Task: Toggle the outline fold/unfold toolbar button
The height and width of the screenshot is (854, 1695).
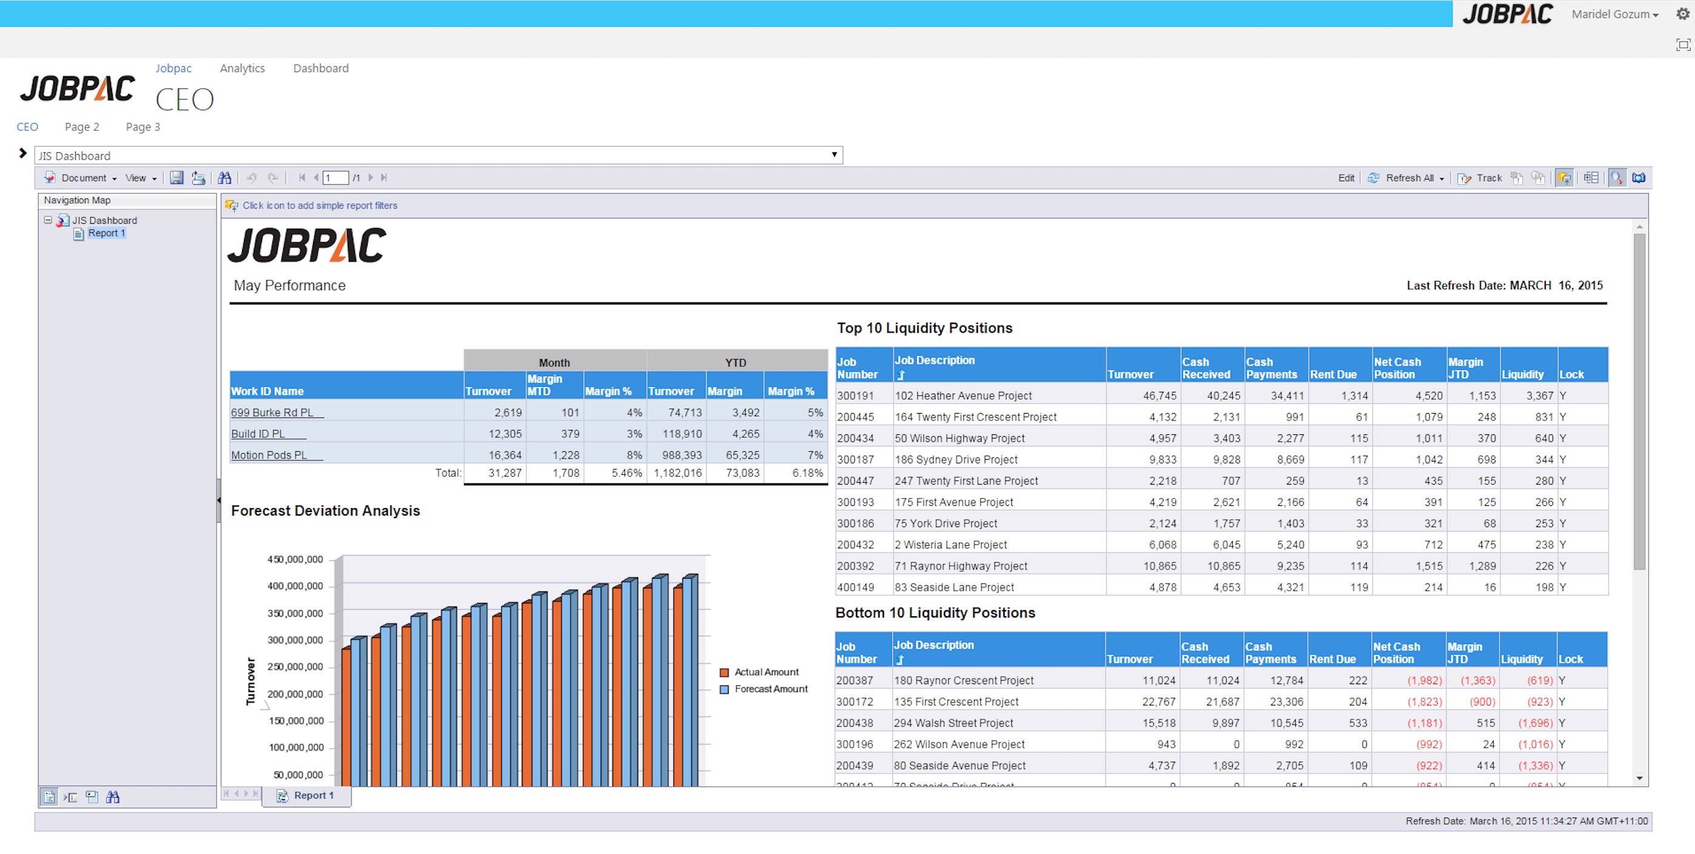Action: point(1591,178)
